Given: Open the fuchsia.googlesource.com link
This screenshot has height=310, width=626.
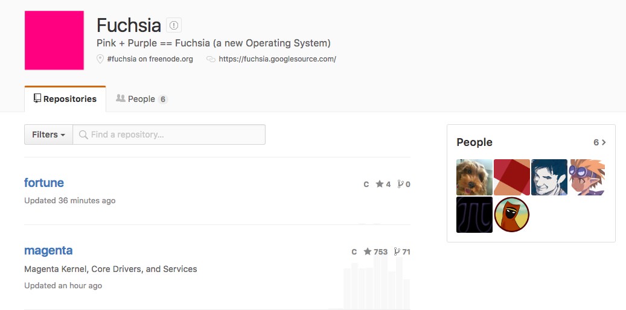Looking at the screenshot, I should 278,59.
